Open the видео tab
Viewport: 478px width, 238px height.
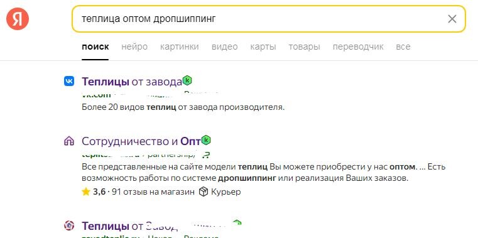(224, 46)
